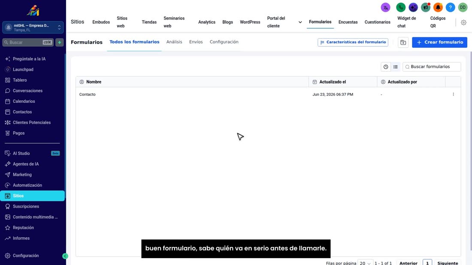This screenshot has height=265, width=472.
Task: Click the sidebar Buscar search box
Action: tap(28, 42)
